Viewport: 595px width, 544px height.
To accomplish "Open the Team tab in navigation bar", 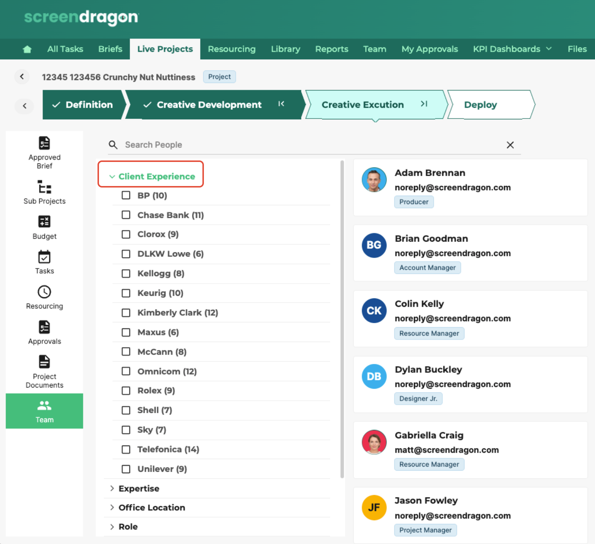I will tap(375, 49).
